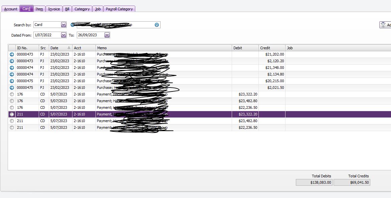This screenshot has width=391, height=198.
Task: Sort by the Date column header
Action: [60, 48]
